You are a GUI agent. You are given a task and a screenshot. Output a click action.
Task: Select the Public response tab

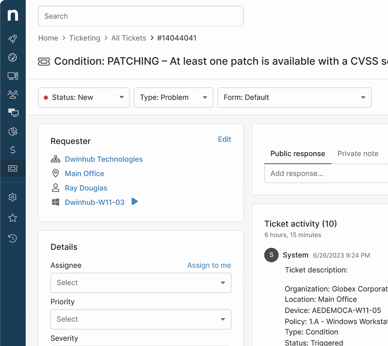[x=297, y=154]
